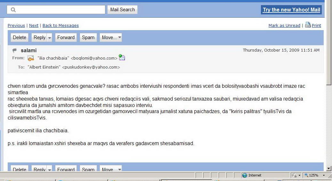The image size is (332, 181).
Task: Click Mark as Unread
Action: click(x=284, y=25)
